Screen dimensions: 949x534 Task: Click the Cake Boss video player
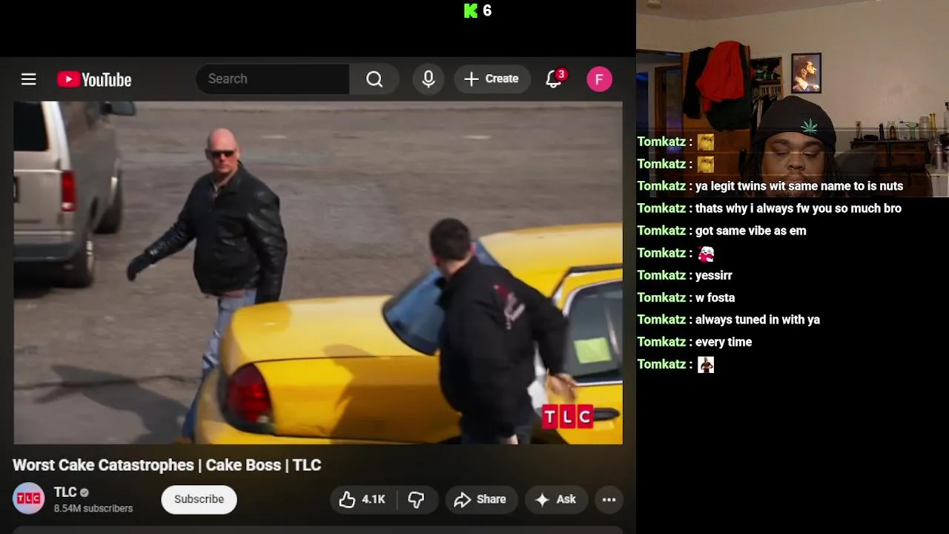pos(318,272)
